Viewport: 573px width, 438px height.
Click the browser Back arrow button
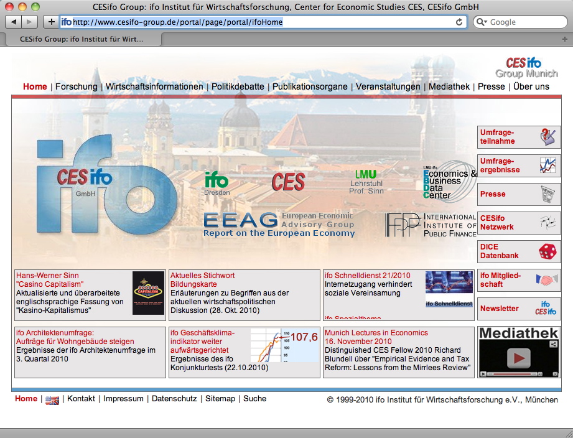click(14, 22)
